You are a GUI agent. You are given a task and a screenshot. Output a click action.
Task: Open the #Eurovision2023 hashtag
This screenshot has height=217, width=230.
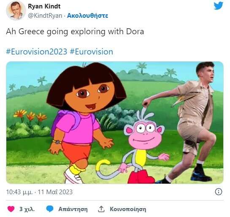click(37, 52)
